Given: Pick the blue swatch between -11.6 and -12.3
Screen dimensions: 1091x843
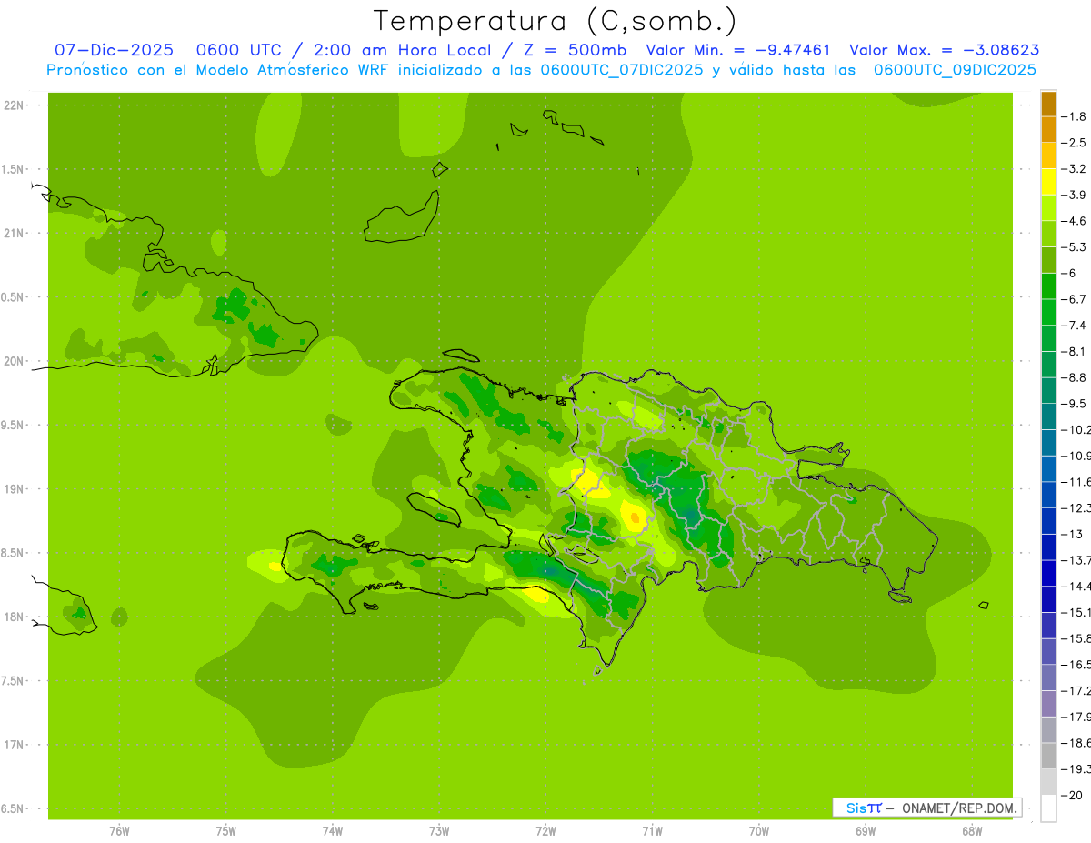Looking at the screenshot, I should (1048, 494).
